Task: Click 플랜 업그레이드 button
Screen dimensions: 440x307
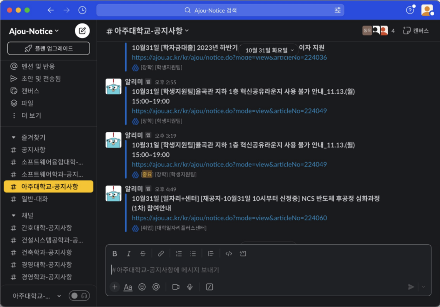Action: (x=48, y=48)
